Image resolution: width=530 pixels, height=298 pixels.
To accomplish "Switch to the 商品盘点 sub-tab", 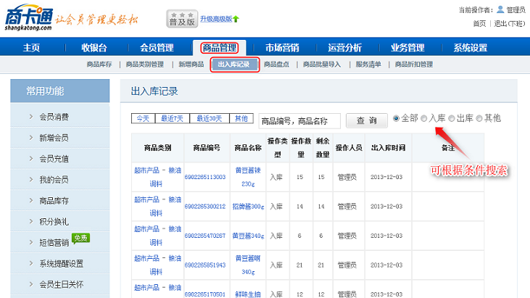I will [x=276, y=65].
